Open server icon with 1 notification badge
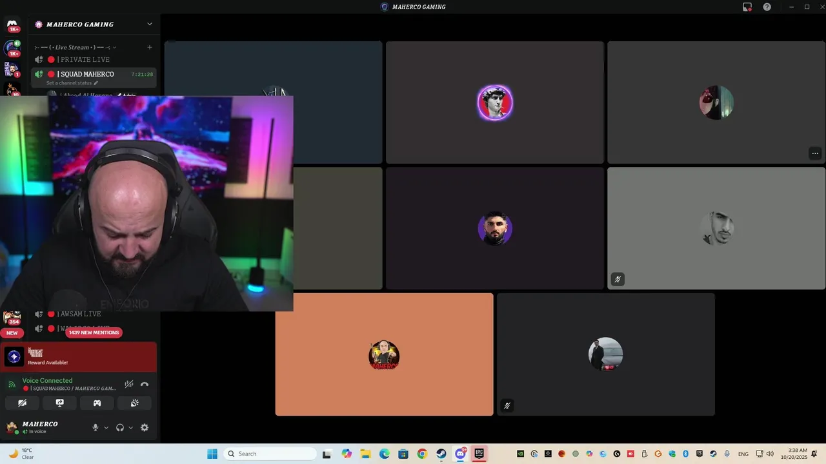This screenshot has height=464, width=826. click(12, 69)
